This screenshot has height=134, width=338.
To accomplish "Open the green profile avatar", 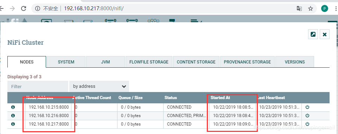I will [324, 8].
